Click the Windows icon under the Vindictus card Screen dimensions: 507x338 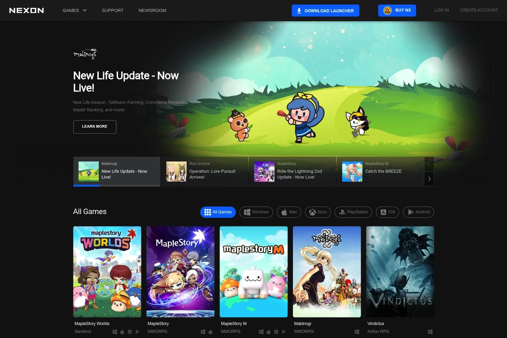(430, 332)
